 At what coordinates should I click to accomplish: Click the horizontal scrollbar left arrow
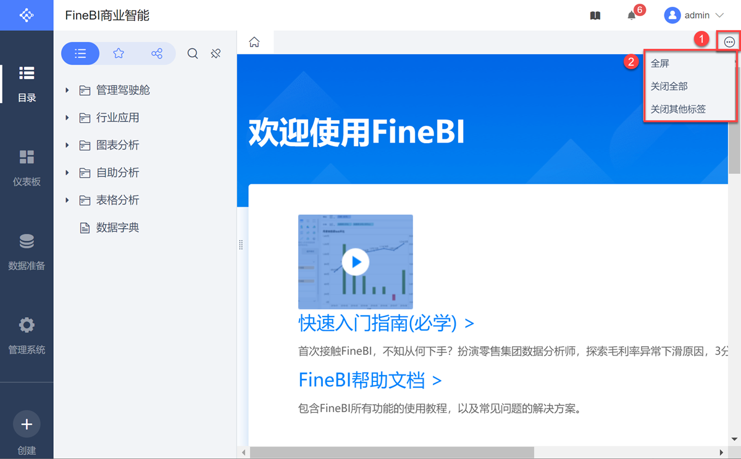click(244, 453)
